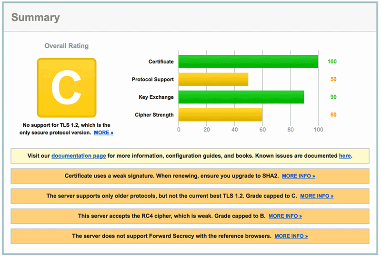Click the yellow Cipher Strength score bar
The image size is (381, 257).
(x=221, y=115)
